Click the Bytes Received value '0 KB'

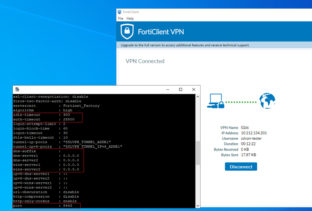tap(245, 149)
